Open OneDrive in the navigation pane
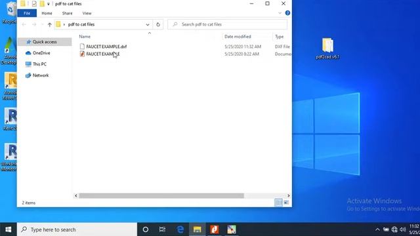 41,53
